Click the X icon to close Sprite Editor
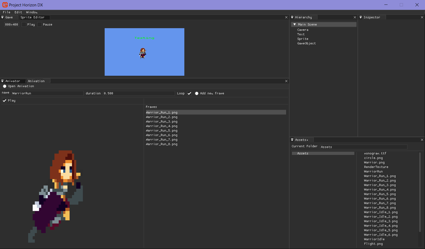425x249 pixels. pyautogui.click(x=286, y=17)
